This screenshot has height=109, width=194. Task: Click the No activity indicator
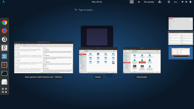click(x=149, y=2)
